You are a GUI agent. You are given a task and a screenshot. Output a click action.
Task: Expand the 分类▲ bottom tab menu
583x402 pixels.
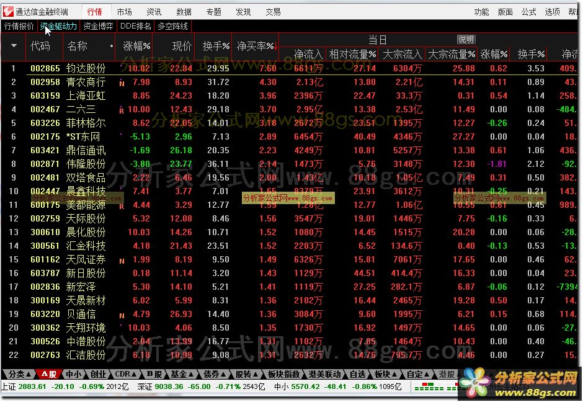pyautogui.click(x=19, y=374)
